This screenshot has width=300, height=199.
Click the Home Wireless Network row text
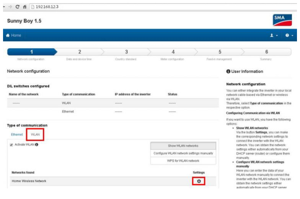coord(29,181)
